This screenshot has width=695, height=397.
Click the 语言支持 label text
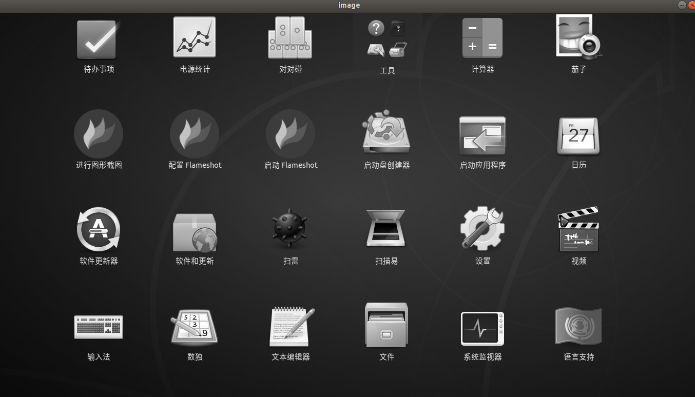click(x=579, y=357)
